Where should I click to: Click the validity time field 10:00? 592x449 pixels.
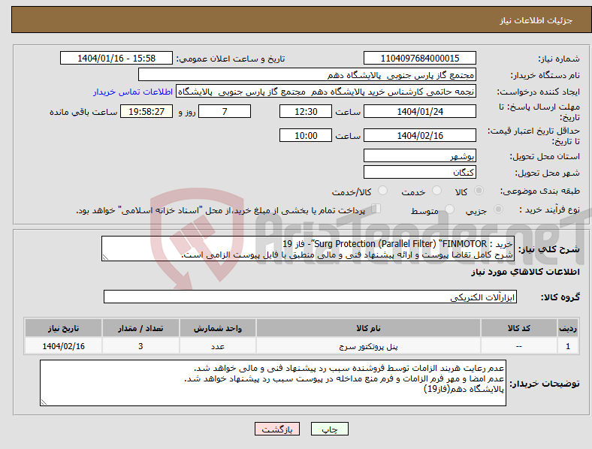pos(306,135)
